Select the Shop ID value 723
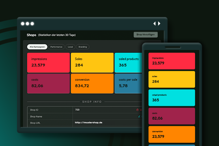219x146 pixels. point(77,109)
